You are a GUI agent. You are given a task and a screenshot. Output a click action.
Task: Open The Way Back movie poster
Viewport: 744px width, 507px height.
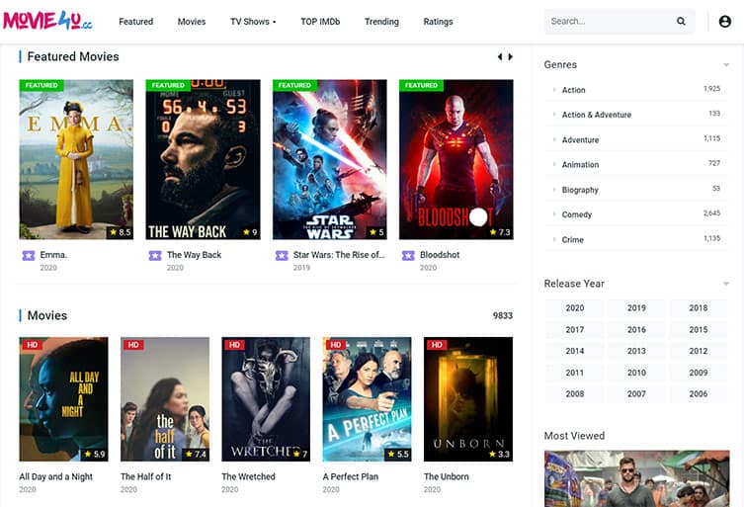(204, 159)
